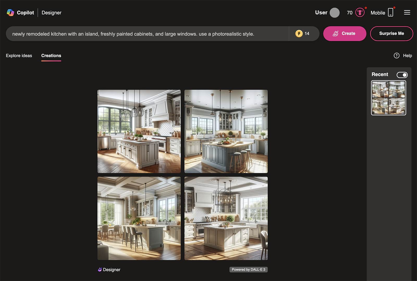
Task: Switch to the Explore ideas tab
Action: 19,56
